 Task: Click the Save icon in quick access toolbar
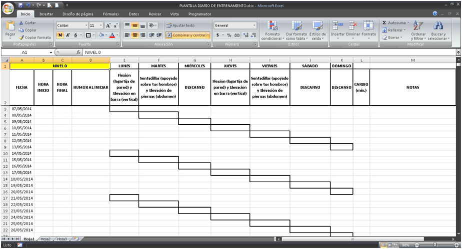pyautogui.click(x=20, y=5)
